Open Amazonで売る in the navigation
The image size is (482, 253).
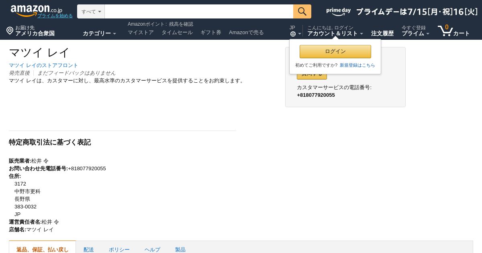pyautogui.click(x=246, y=33)
